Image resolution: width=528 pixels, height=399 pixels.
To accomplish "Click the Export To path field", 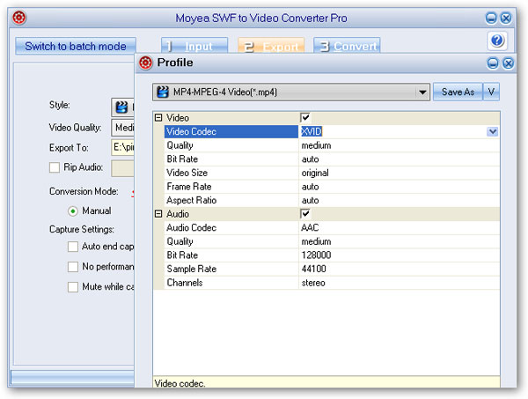I will point(123,147).
